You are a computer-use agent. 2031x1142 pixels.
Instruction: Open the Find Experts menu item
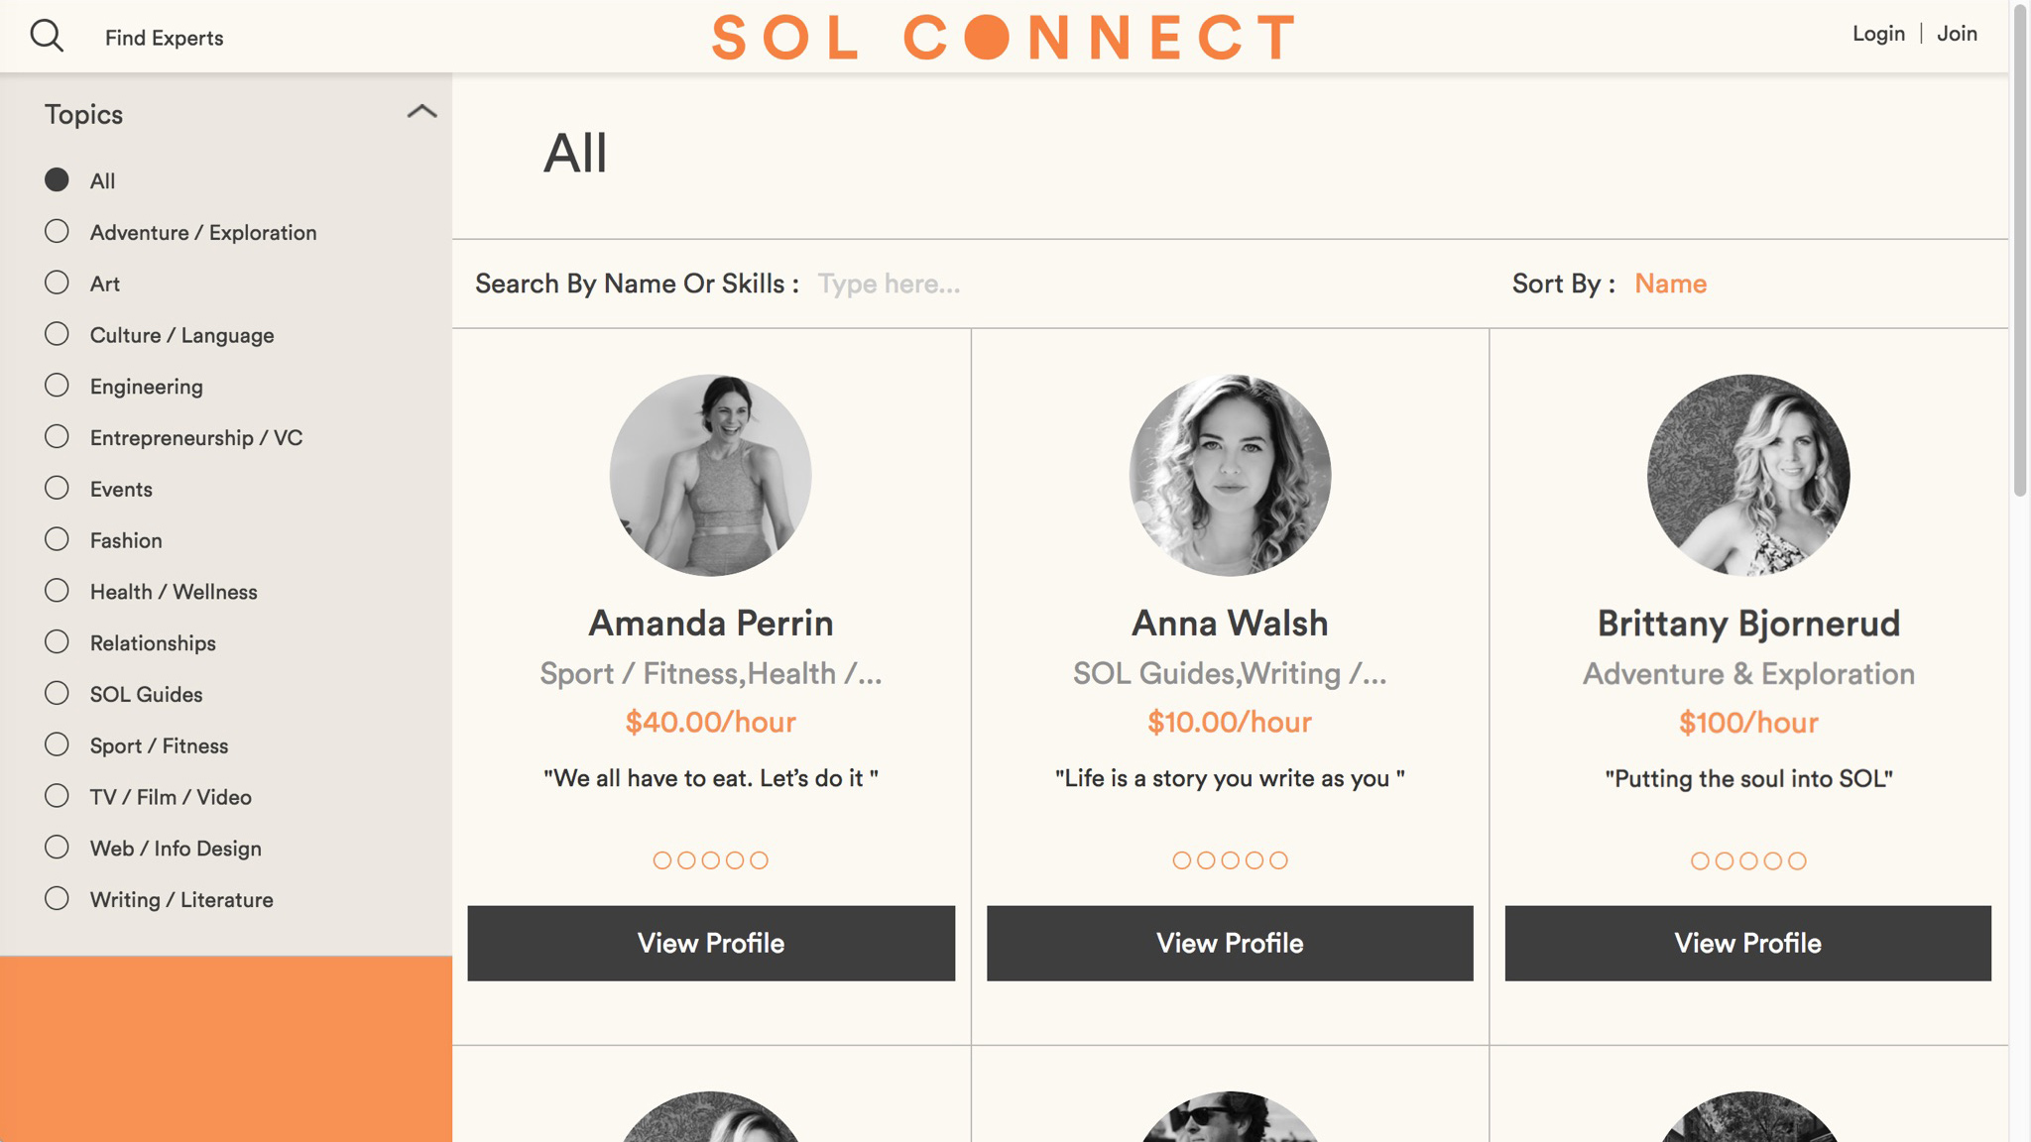pos(165,38)
